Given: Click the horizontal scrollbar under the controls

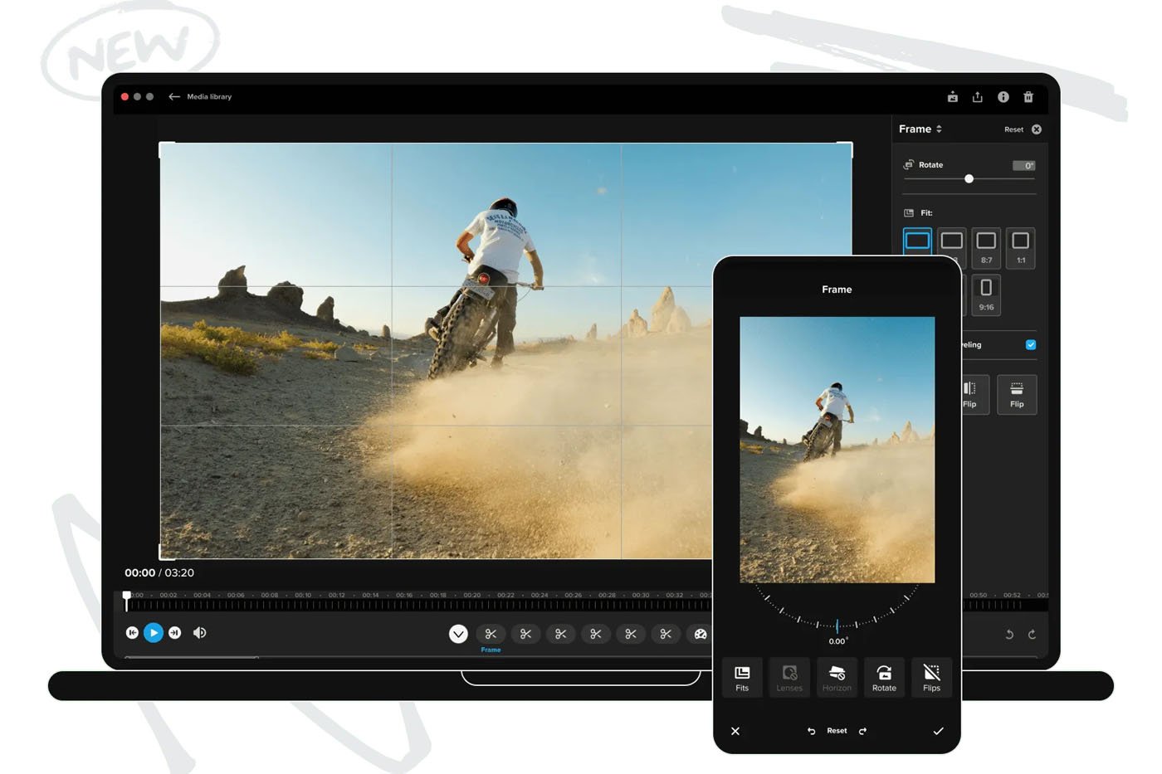Looking at the screenshot, I should [x=192, y=657].
